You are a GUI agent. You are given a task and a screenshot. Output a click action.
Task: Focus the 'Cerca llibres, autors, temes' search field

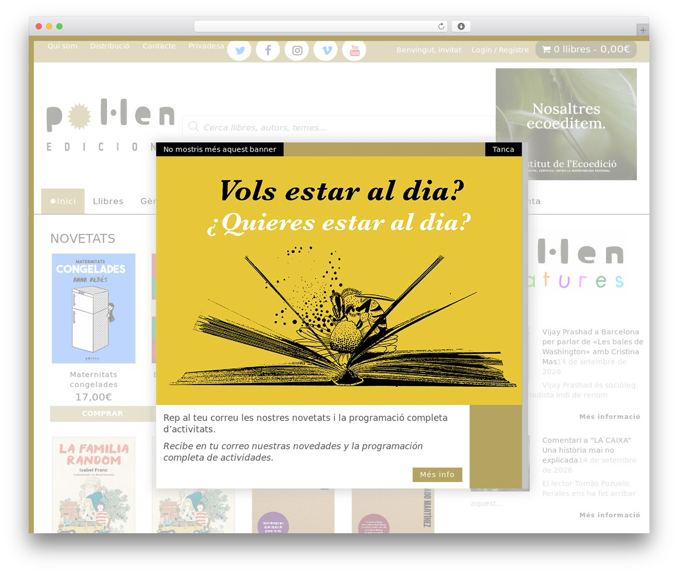point(339,127)
